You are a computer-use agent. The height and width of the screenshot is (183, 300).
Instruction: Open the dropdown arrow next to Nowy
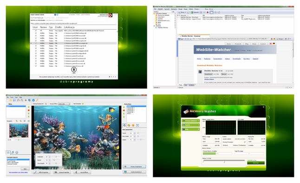(x=185, y=12)
